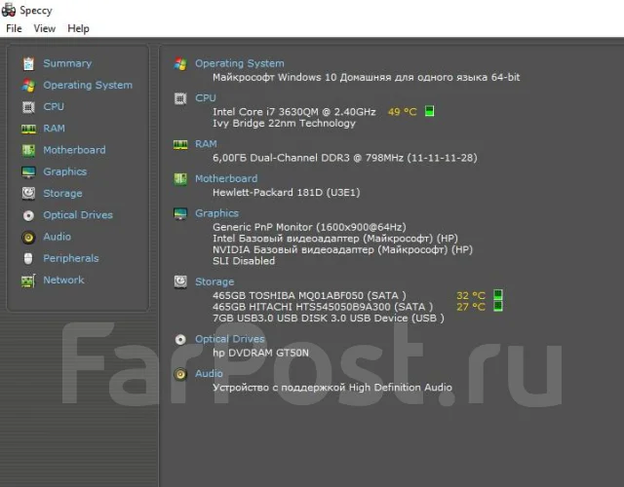Click the Generic PnP Monitor line
624x487 pixels.
click(309, 227)
